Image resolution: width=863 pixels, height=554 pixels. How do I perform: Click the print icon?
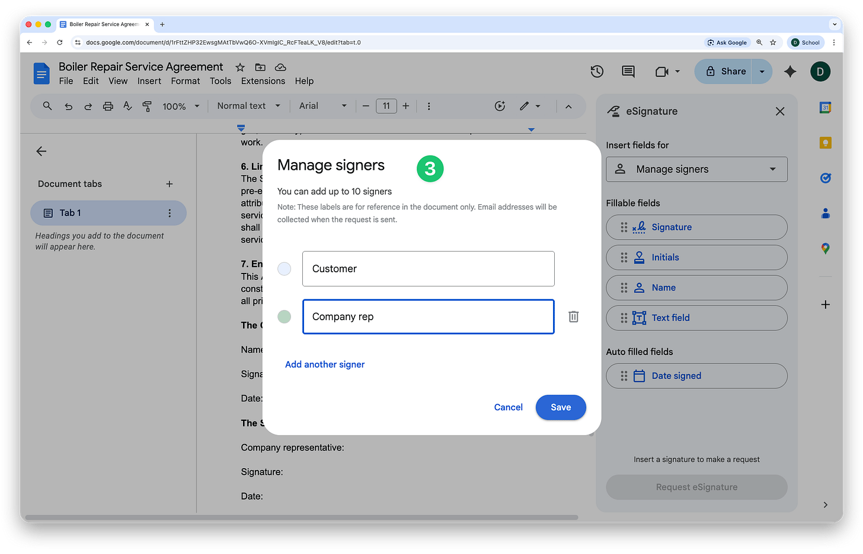[108, 107]
